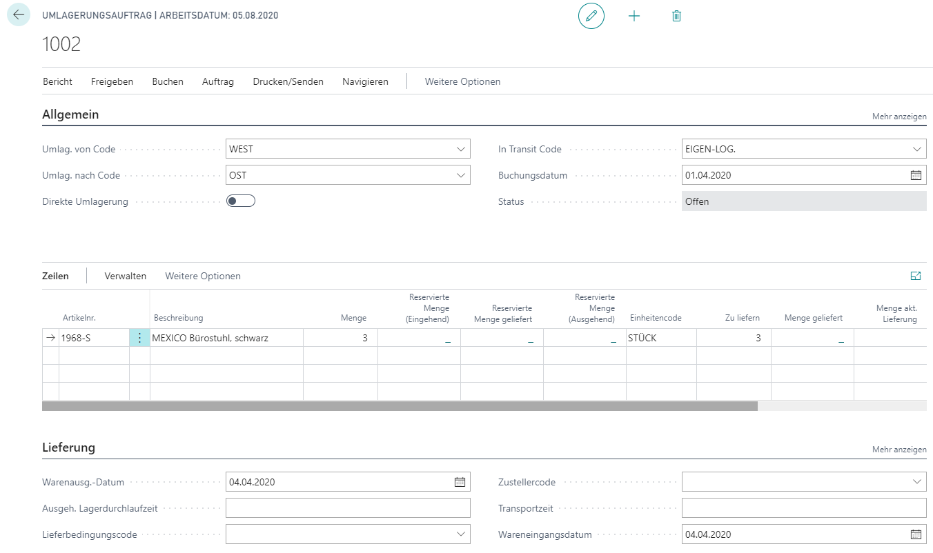Click the Beschreibung column header
This screenshot has height=553, width=933.
click(x=179, y=318)
